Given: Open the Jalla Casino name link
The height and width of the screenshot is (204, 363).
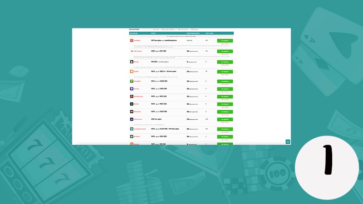Looking at the screenshot, I should [138, 119].
